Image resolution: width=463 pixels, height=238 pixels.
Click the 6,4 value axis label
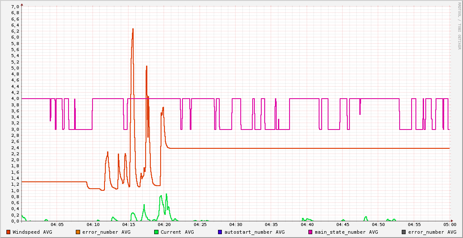tap(15, 25)
